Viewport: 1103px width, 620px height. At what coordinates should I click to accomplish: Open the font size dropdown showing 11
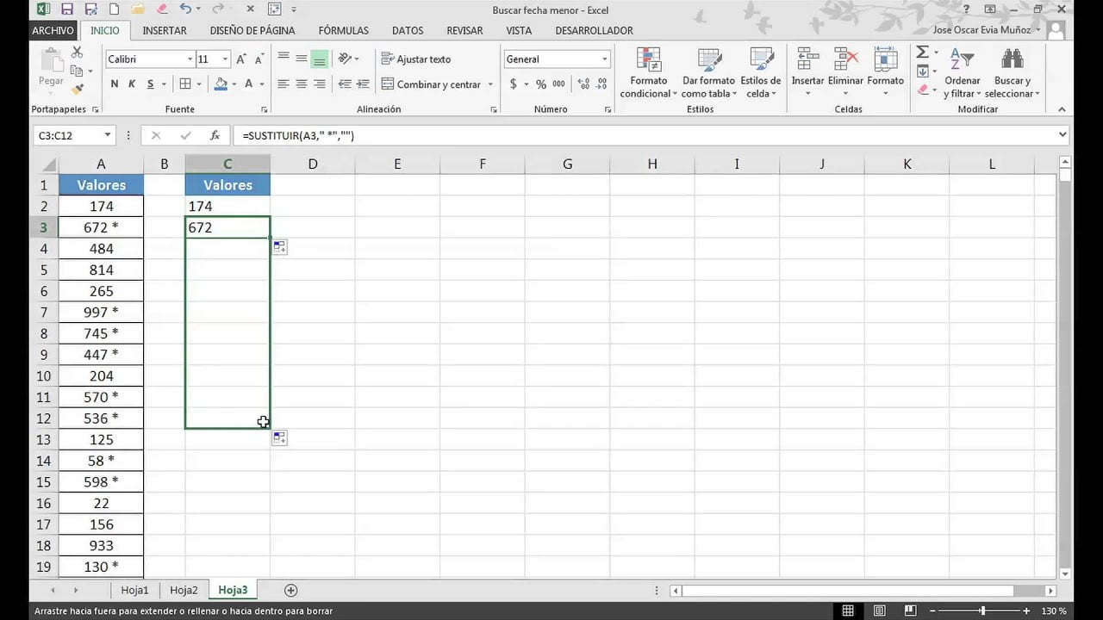click(x=225, y=59)
